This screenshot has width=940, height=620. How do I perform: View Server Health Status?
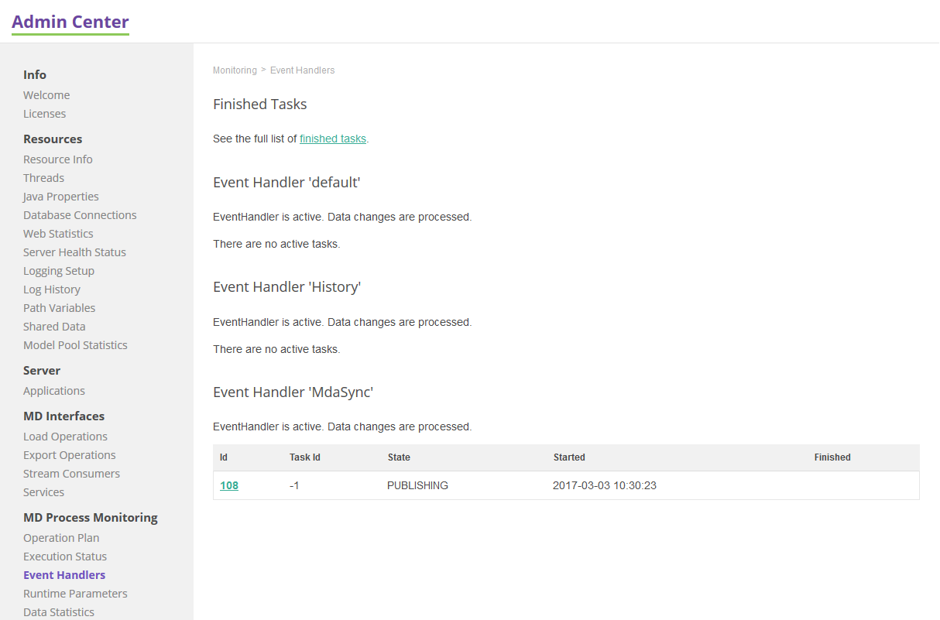coord(74,252)
